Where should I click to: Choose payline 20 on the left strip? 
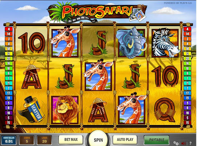9,58
